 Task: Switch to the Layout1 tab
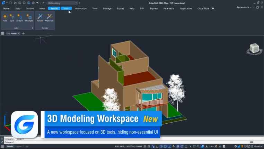(x=19, y=146)
